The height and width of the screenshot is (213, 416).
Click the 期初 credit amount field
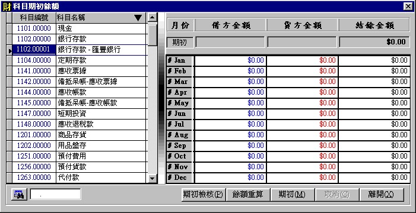click(x=302, y=42)
